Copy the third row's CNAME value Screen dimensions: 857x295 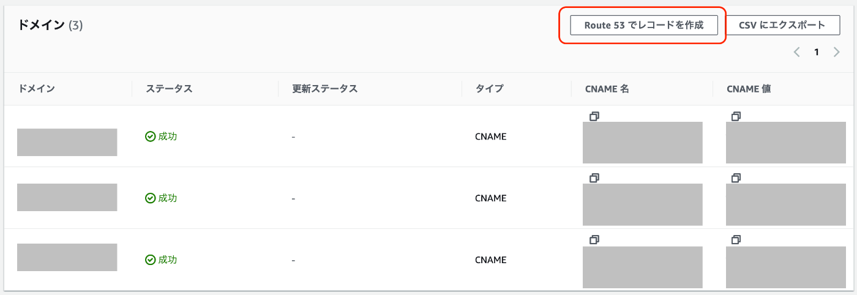[736, 239]
